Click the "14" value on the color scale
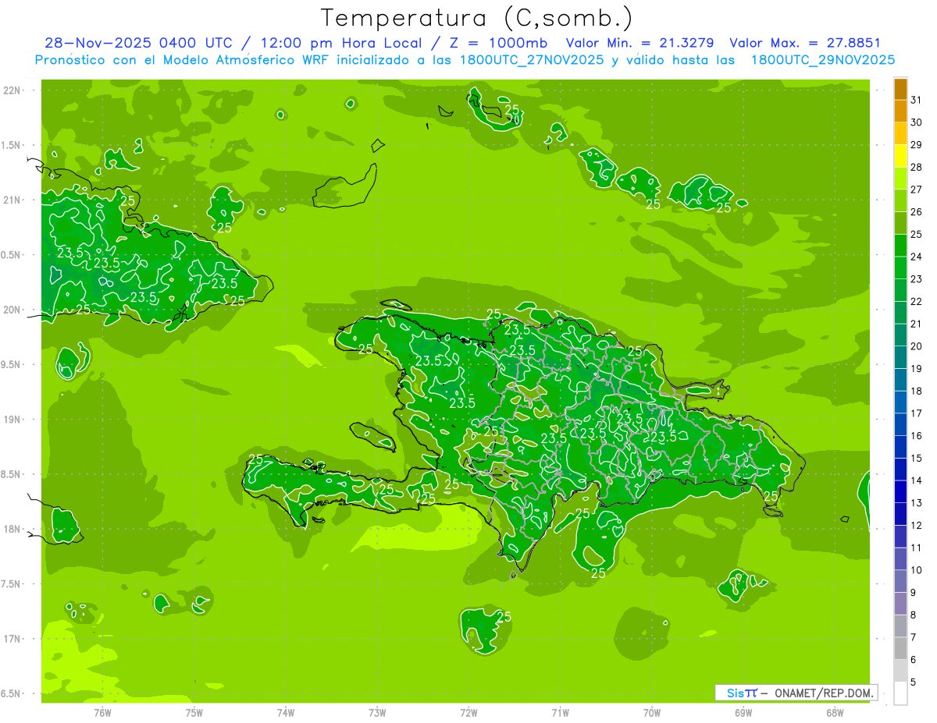The image size is (937, 723). [917, 480]
